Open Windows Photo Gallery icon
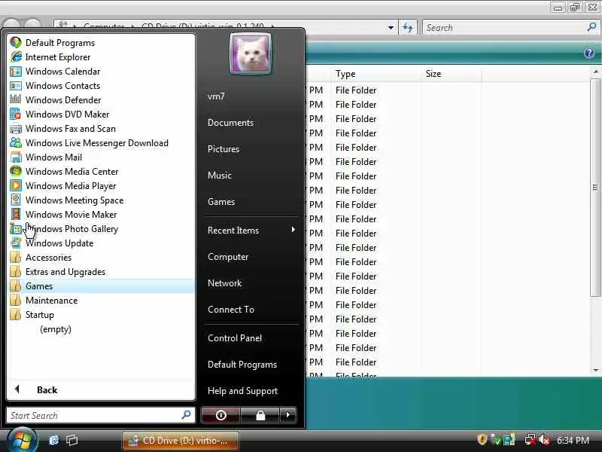This screenshot has height=452, width=602. click(x=16, y=229)
